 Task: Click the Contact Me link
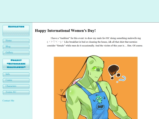click(8, 100)
